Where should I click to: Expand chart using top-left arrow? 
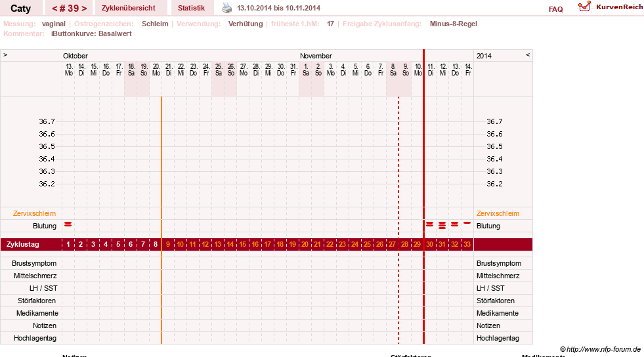pos(5,54)
